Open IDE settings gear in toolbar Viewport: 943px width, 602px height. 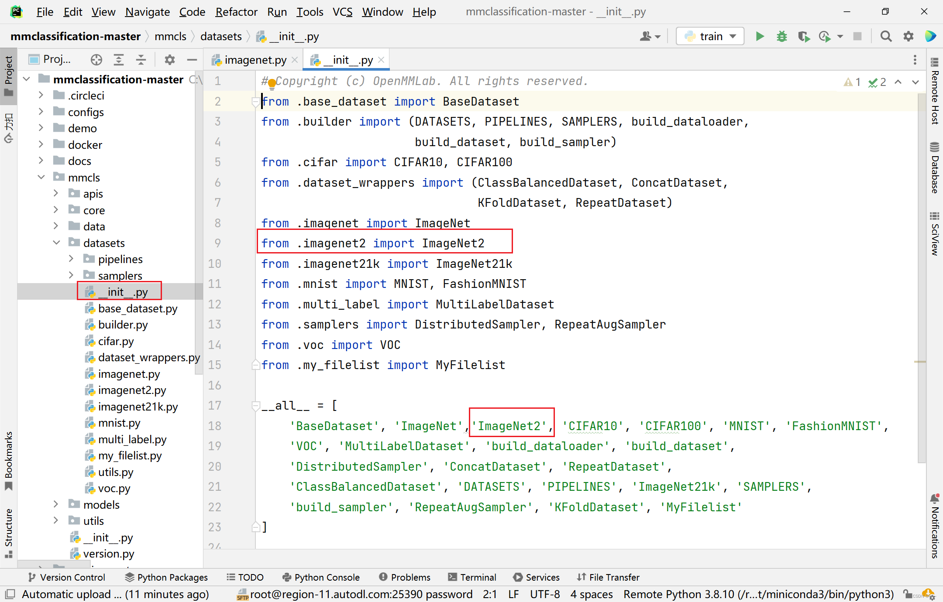(x=909, y=36)
